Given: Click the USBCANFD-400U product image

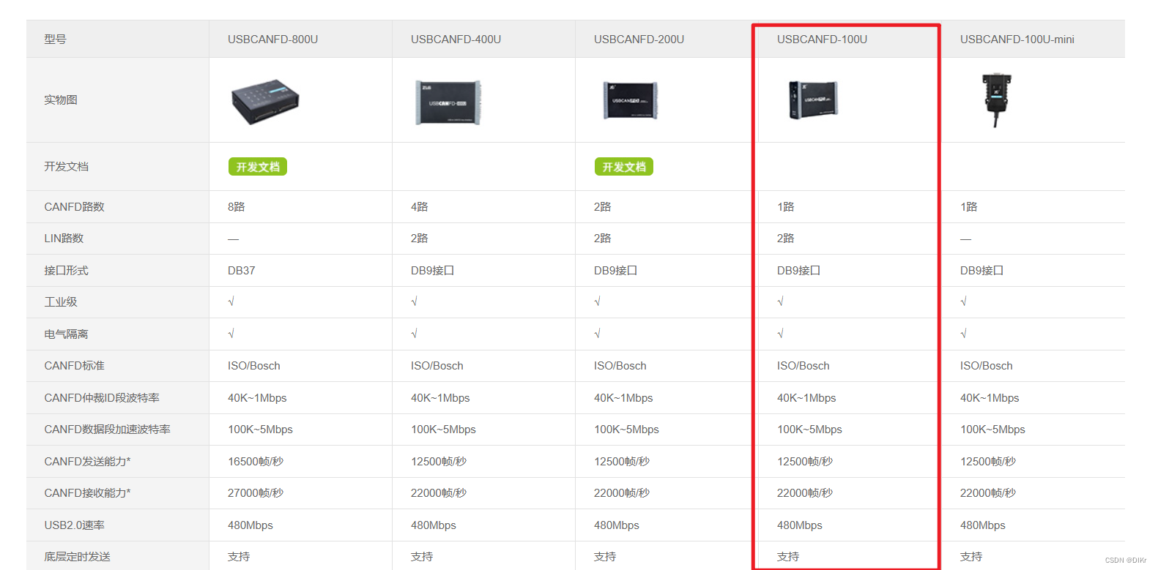Looking at the screenshot, I should tap(448, 102).
